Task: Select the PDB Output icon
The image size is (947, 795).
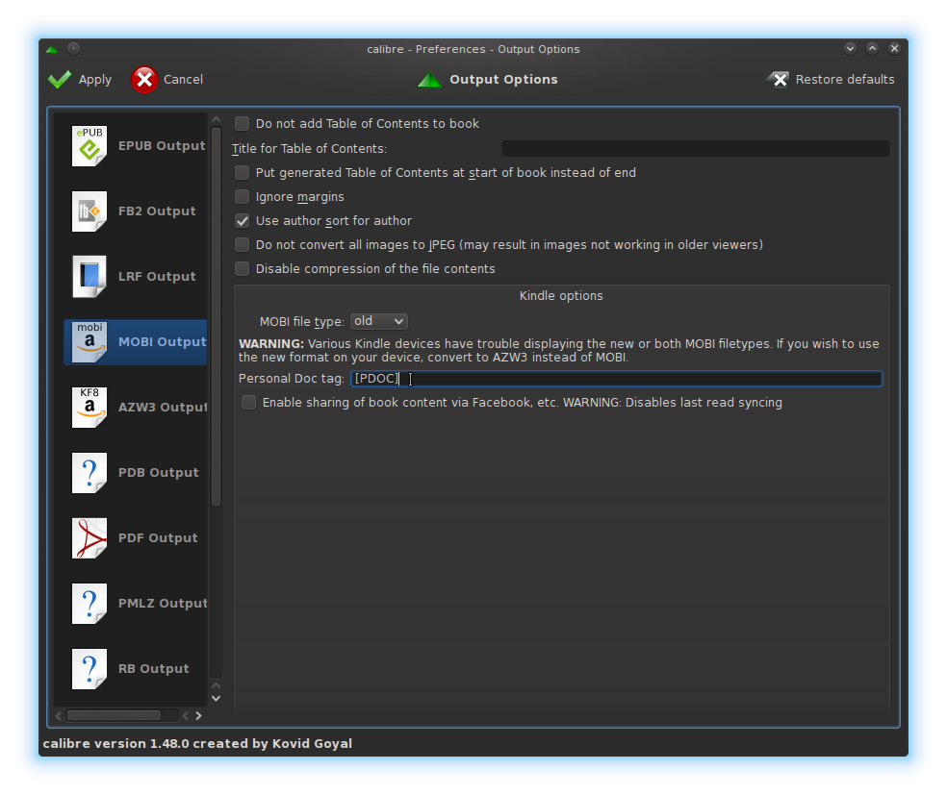Action: [x=90, y=473]
